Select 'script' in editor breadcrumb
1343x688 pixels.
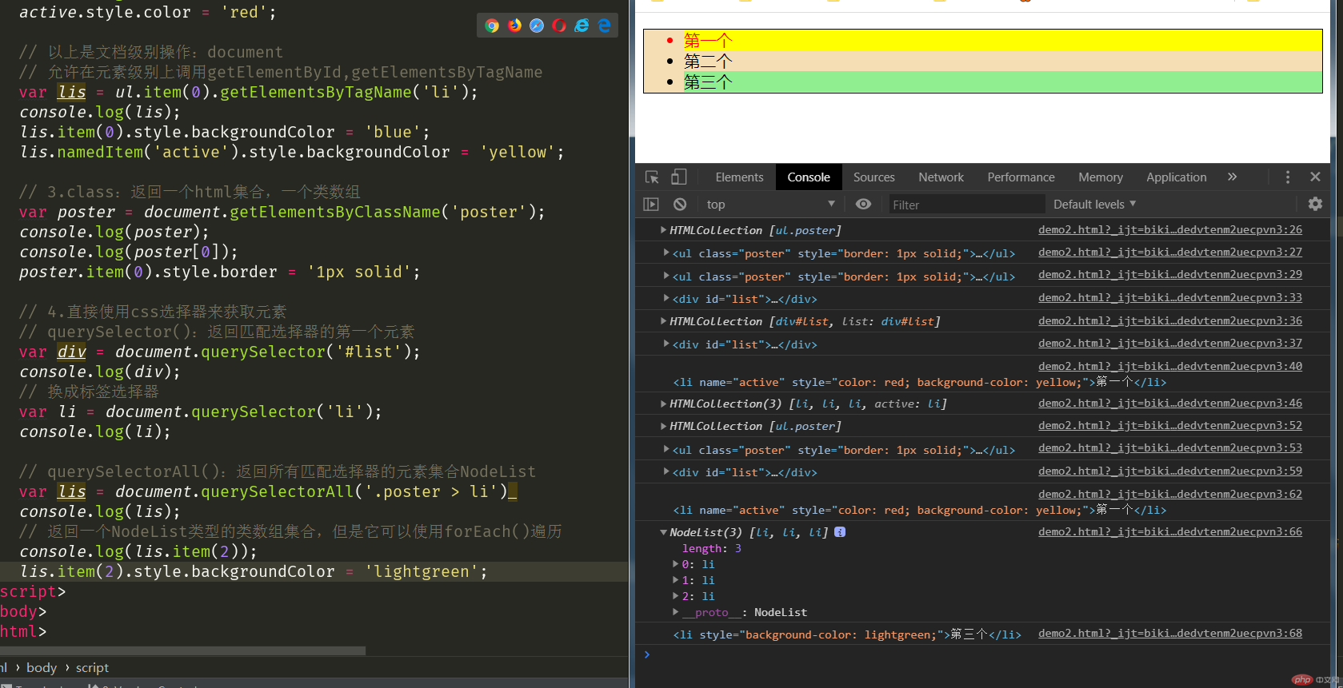click(92, 668)
